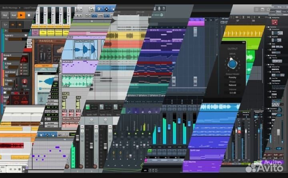Select Limiter in the effects browser
The image size is (288, 178).
(x=274, y=49)
